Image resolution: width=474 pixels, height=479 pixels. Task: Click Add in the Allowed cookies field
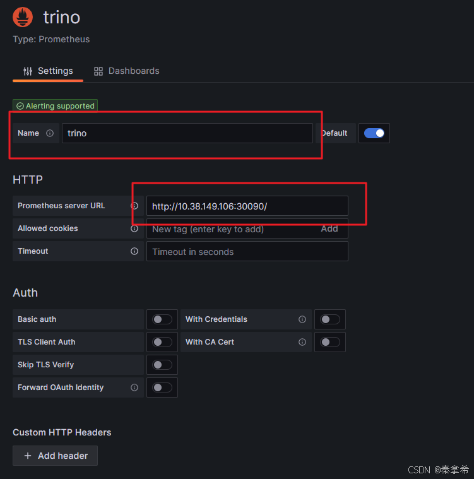coord(329,228)
